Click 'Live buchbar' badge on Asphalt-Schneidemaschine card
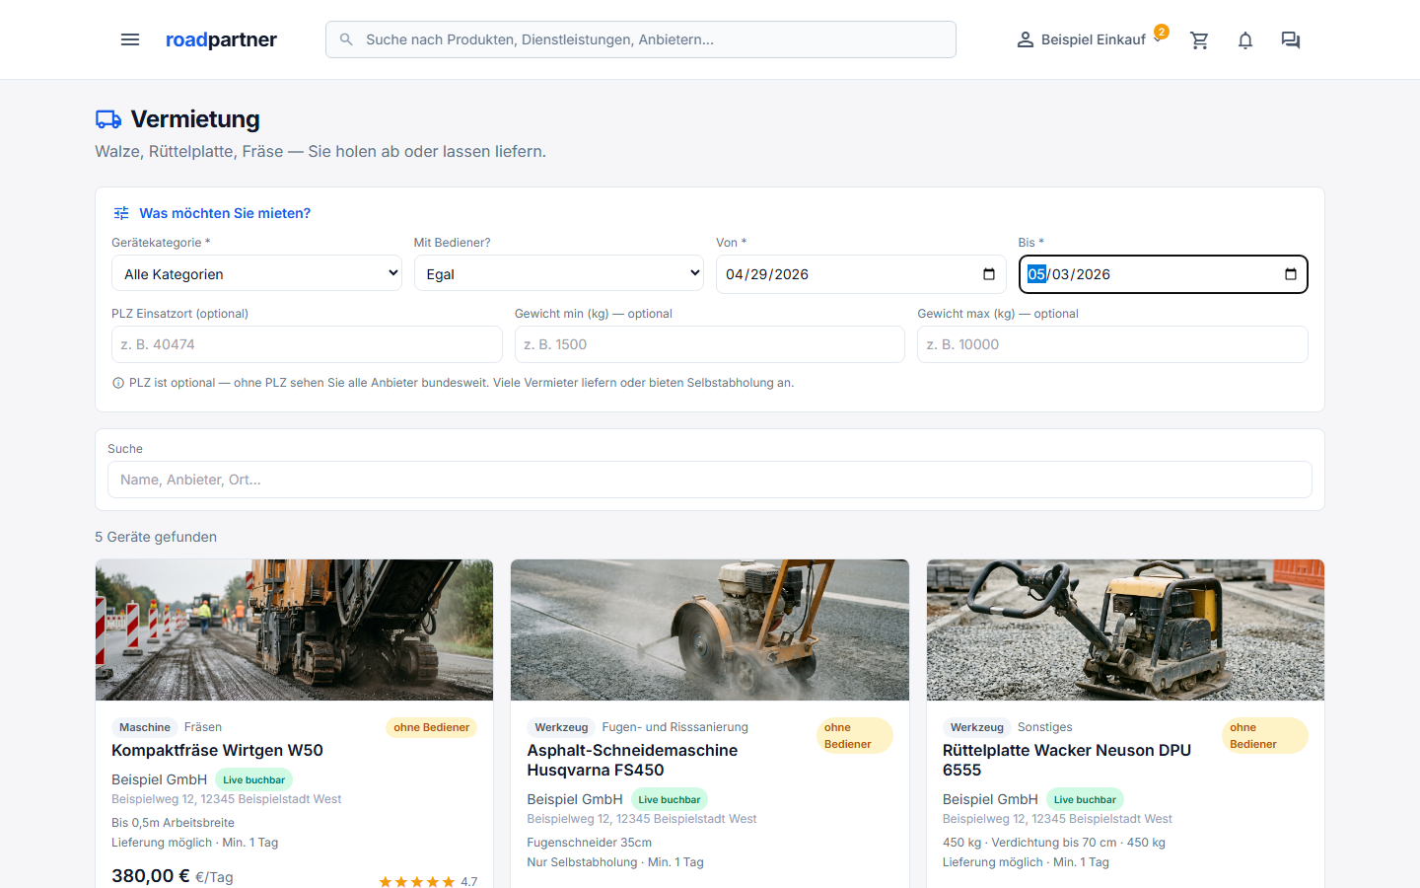The image size is (1420, 888). point(670,799)
